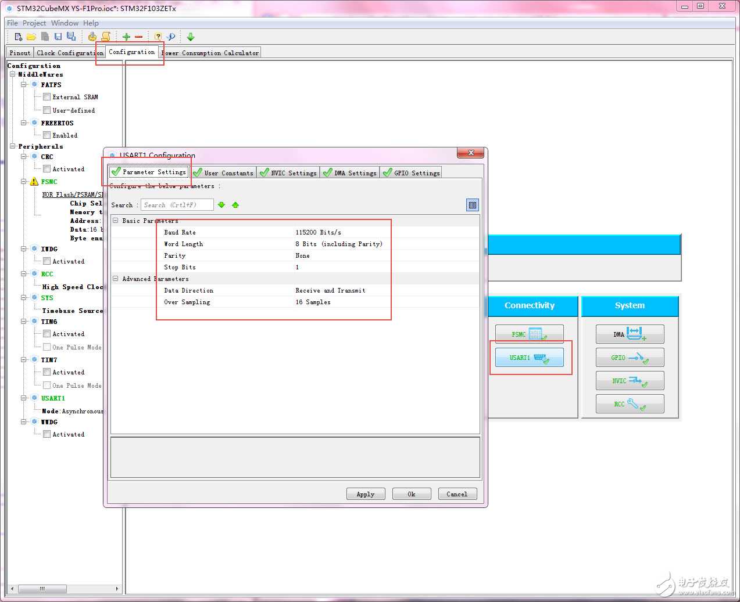Screen dimensions: 740x602
Task: Collapse the Advanced Parameters section
Action: click(116, 279)
